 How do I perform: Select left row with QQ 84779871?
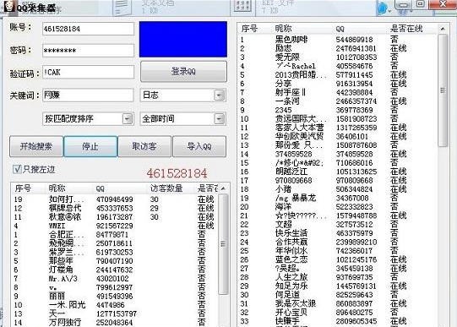115,234
